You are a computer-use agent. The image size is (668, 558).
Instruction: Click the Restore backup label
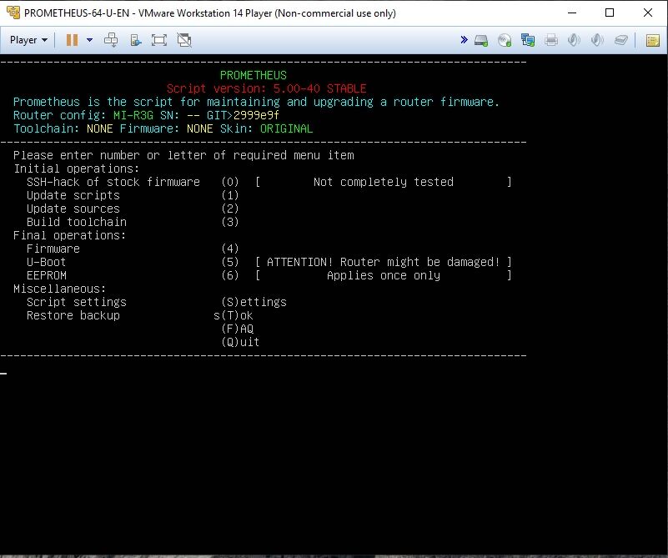pos(73,315)
